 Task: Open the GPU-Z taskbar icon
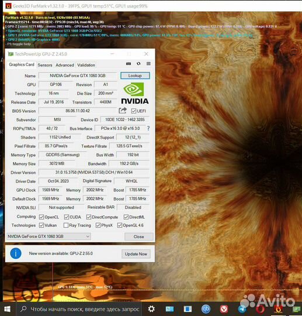pyautogui.click(x=297, y=309)
